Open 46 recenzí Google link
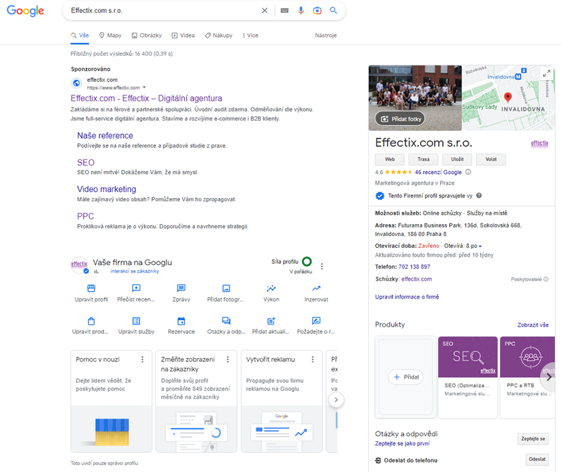561x472 pixels. tap(438, 172)
